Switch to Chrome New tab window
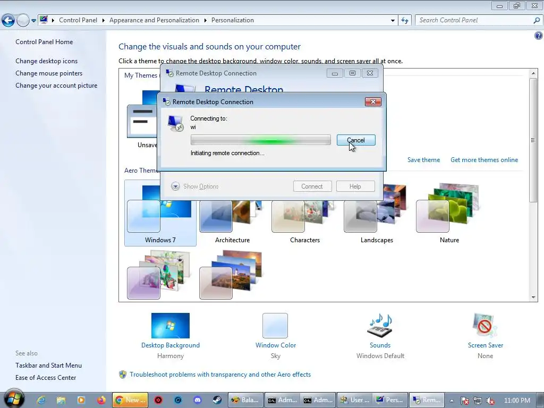 (130, 400)
